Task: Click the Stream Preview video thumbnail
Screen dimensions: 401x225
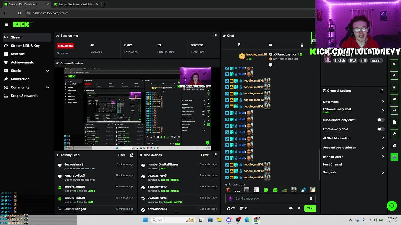Action: [137, 108]
